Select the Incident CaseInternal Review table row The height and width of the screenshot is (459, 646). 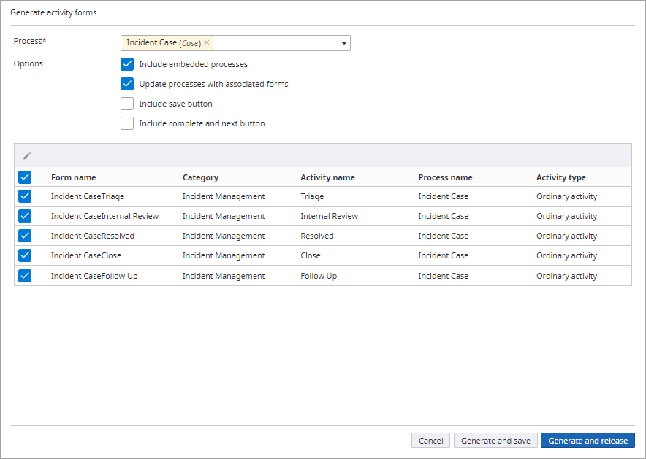click(25, 215)
